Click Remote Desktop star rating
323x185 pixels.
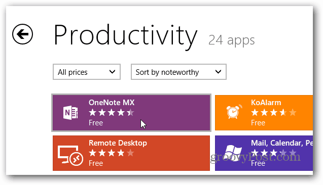(112, 153)
